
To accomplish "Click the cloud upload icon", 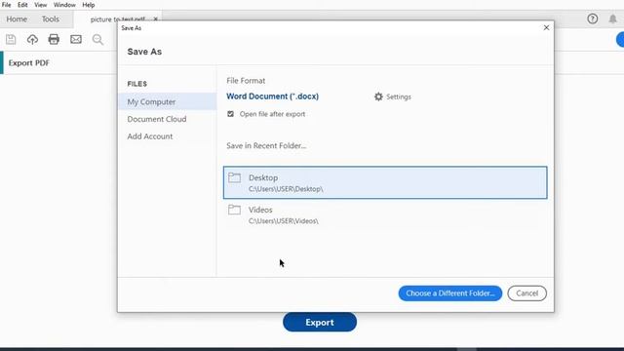I will [x=32, y=39].
